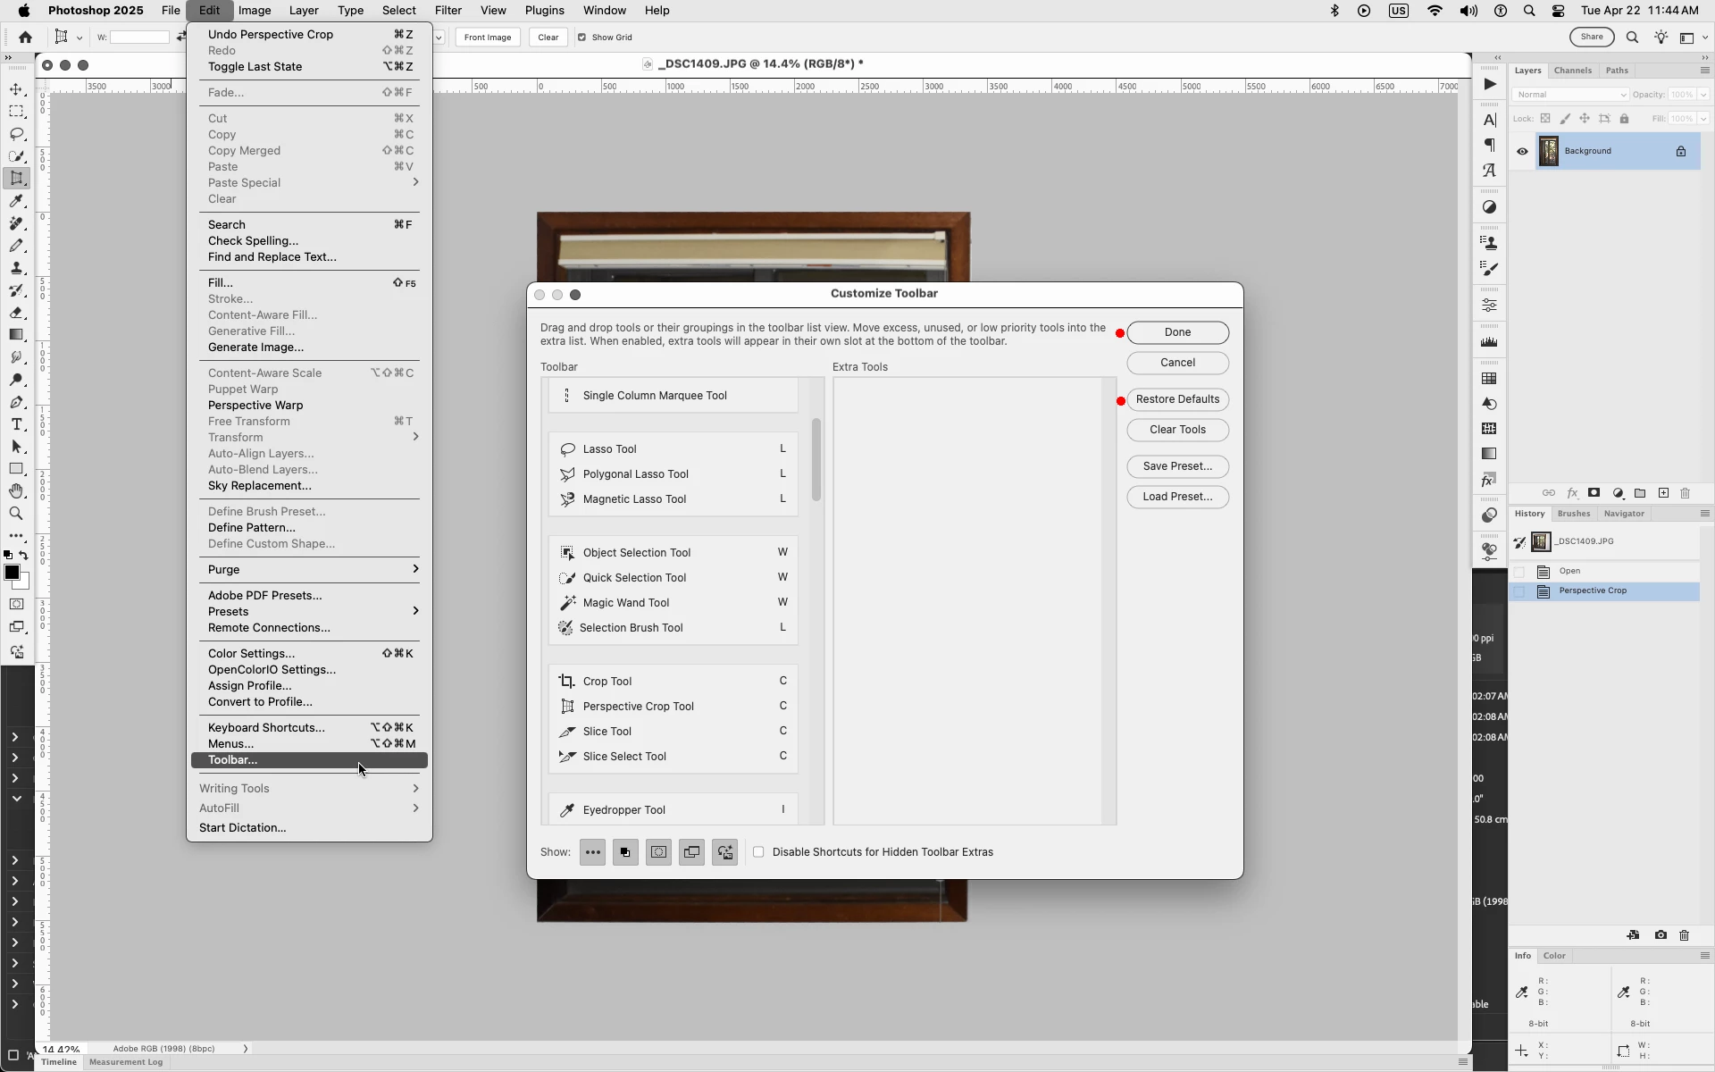1715x1072 pixels.
Task: Select the Zoom tool in toolbar
Action: click(16, 514)
